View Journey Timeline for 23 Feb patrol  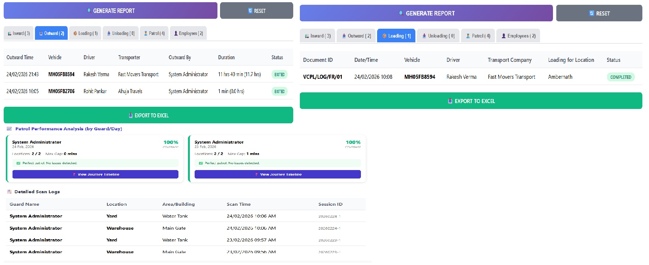pos(277,174)
